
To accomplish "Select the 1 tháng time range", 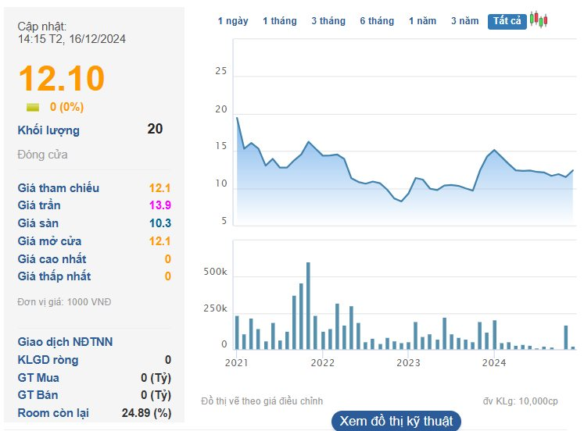I will click(280, 21).
